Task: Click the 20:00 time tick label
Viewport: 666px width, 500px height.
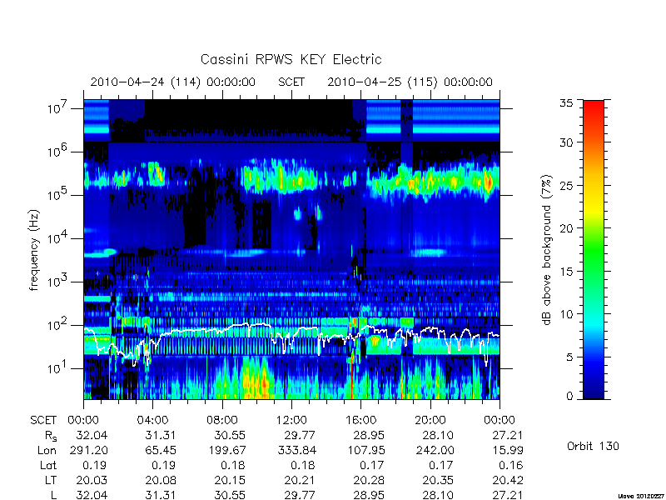Action: click(x=430, y=420)
